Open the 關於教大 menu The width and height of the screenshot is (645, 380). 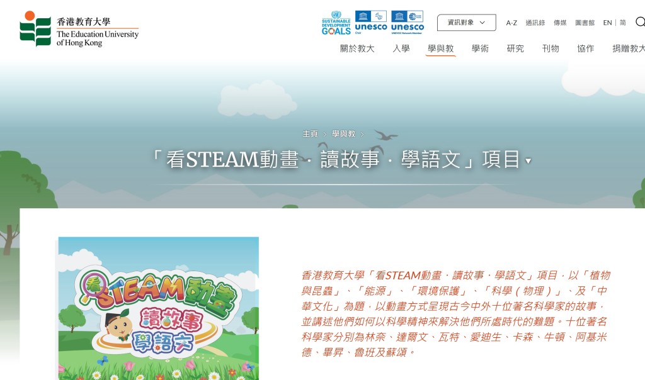tap(357, 48)
